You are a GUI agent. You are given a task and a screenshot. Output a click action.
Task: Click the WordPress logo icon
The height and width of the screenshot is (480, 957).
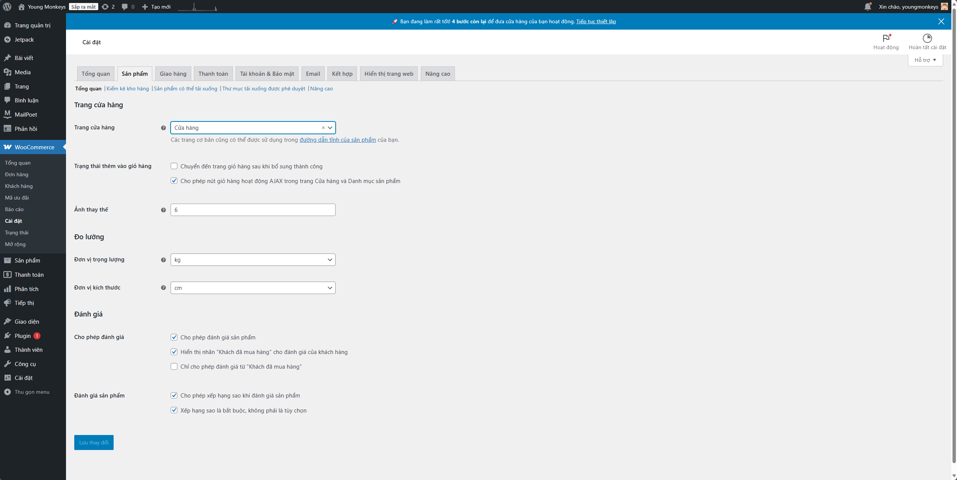tap(7, 7)
